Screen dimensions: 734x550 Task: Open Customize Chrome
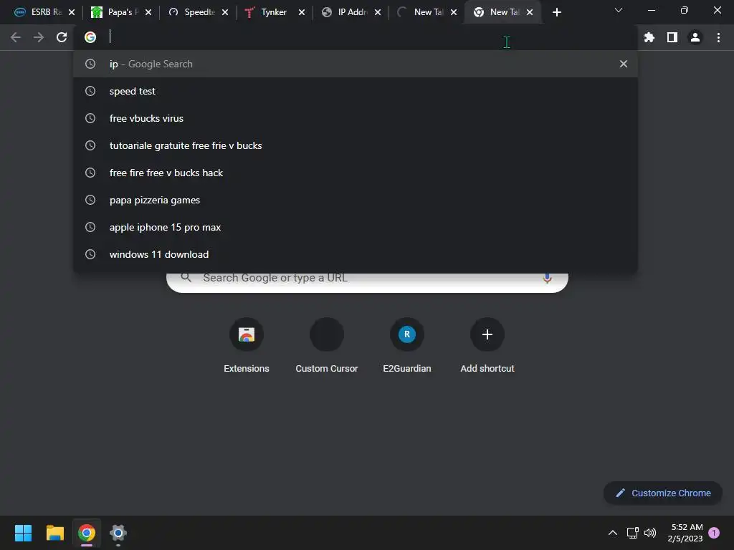click(663, 493)
